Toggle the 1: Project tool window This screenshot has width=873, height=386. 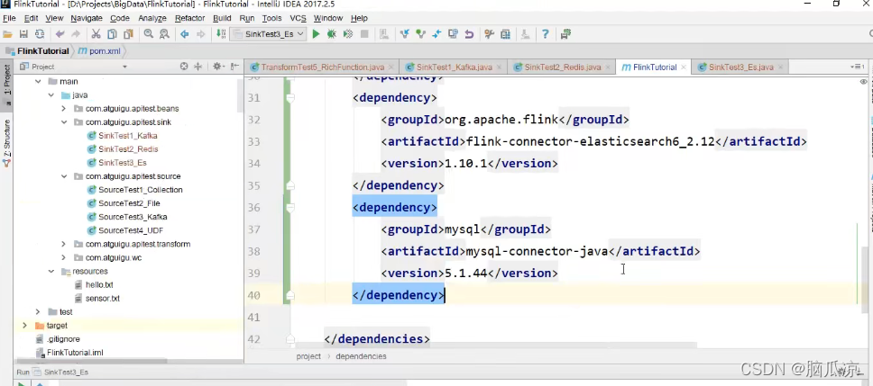tap(7, 84)
